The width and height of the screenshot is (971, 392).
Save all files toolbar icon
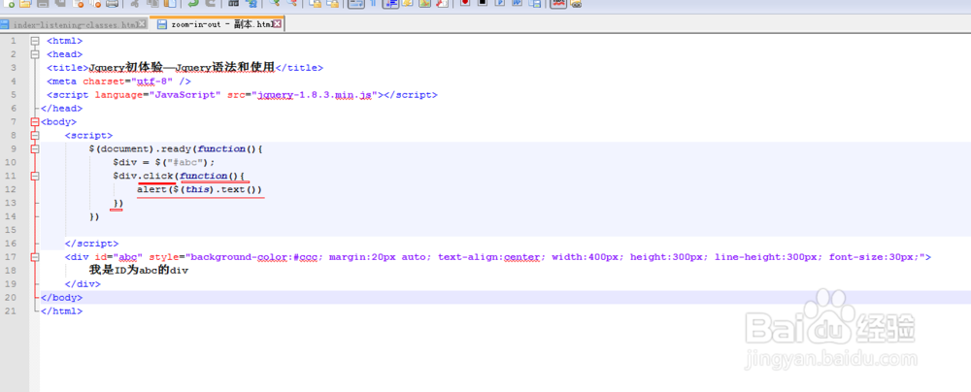point(60,3)
